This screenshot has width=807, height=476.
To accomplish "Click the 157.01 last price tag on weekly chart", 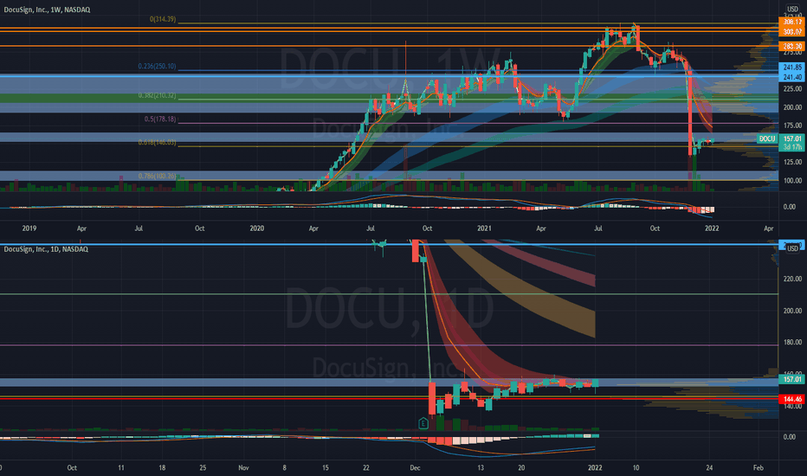I will tap(792, 139).
